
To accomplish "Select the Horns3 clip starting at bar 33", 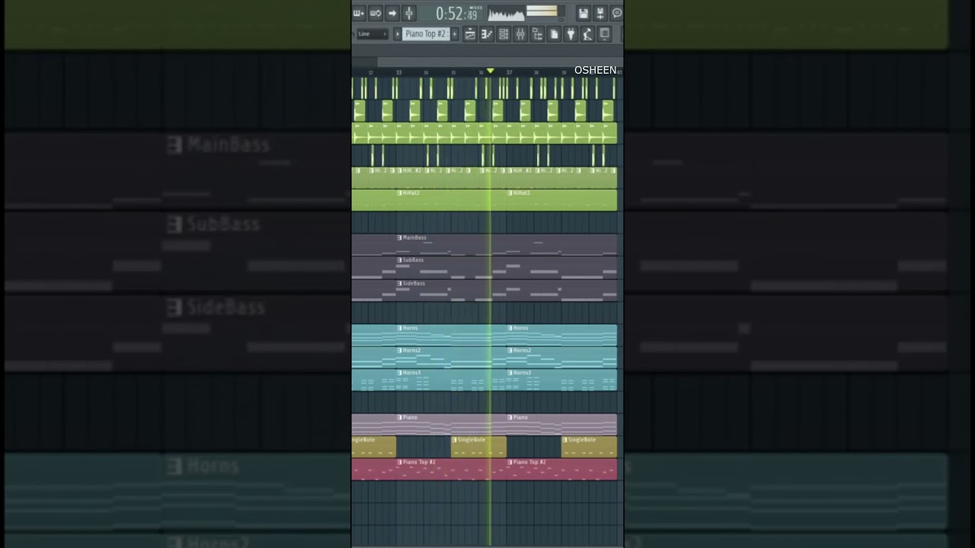I will [x=451, y=380].
